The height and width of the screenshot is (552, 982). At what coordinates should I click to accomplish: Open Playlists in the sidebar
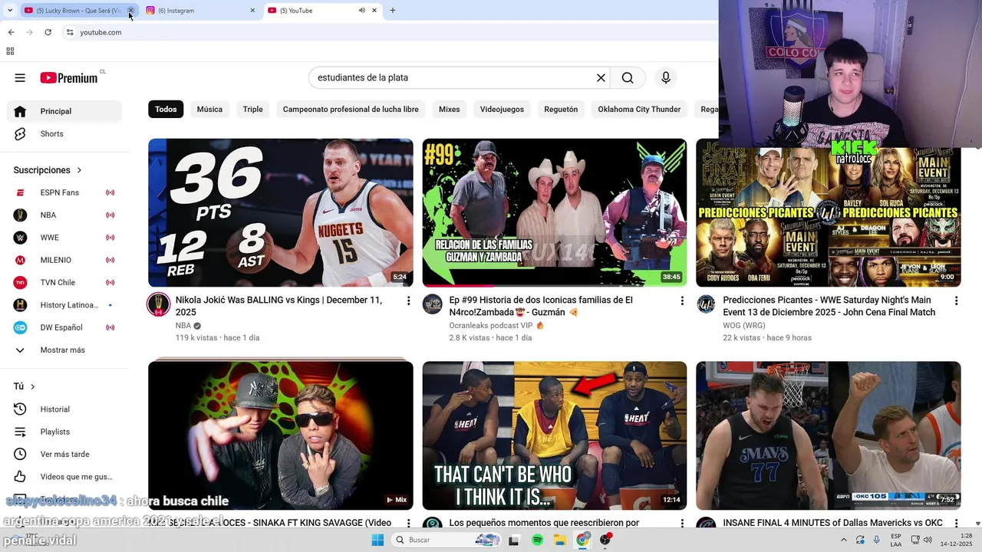coord(64,432)
